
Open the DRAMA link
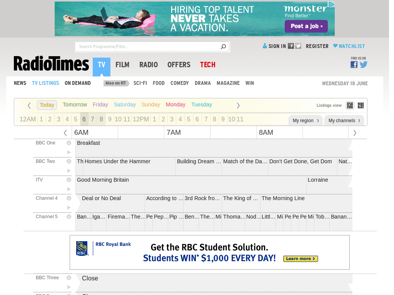[x=203, y=83]
